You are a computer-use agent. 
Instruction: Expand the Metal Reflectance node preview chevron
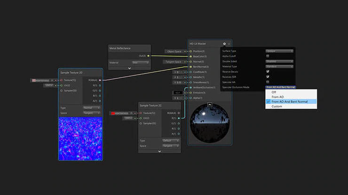pyautogui.click(x=129, y=68)
